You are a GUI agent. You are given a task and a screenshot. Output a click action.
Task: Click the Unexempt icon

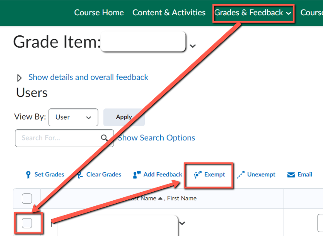tap(241, 174)
